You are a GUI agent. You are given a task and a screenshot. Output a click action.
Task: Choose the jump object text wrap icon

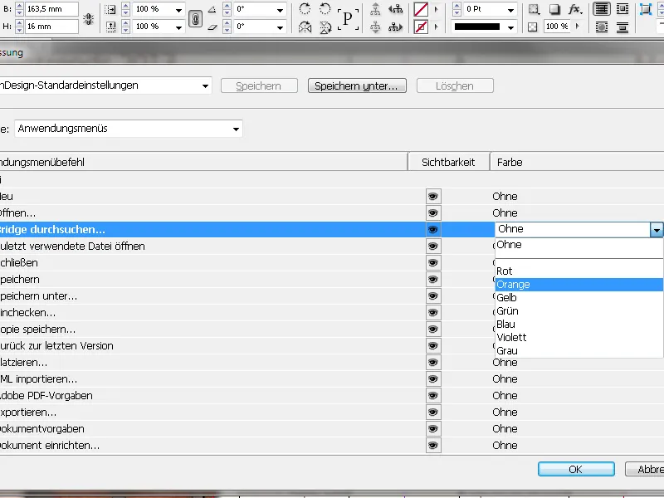tap(622, 27)
